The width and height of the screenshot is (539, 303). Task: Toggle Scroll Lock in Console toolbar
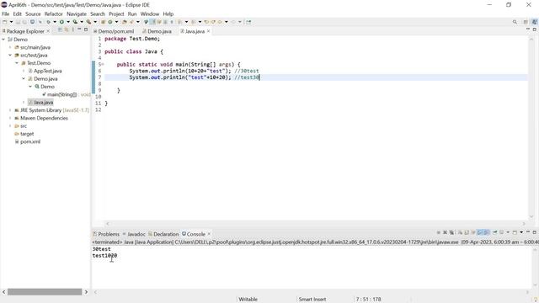pyautogui.click(x=467, y=232)
